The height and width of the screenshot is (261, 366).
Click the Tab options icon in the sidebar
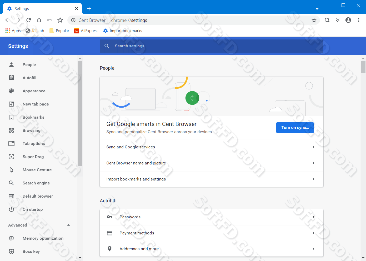pyautogui.click(x=12, y=144)
